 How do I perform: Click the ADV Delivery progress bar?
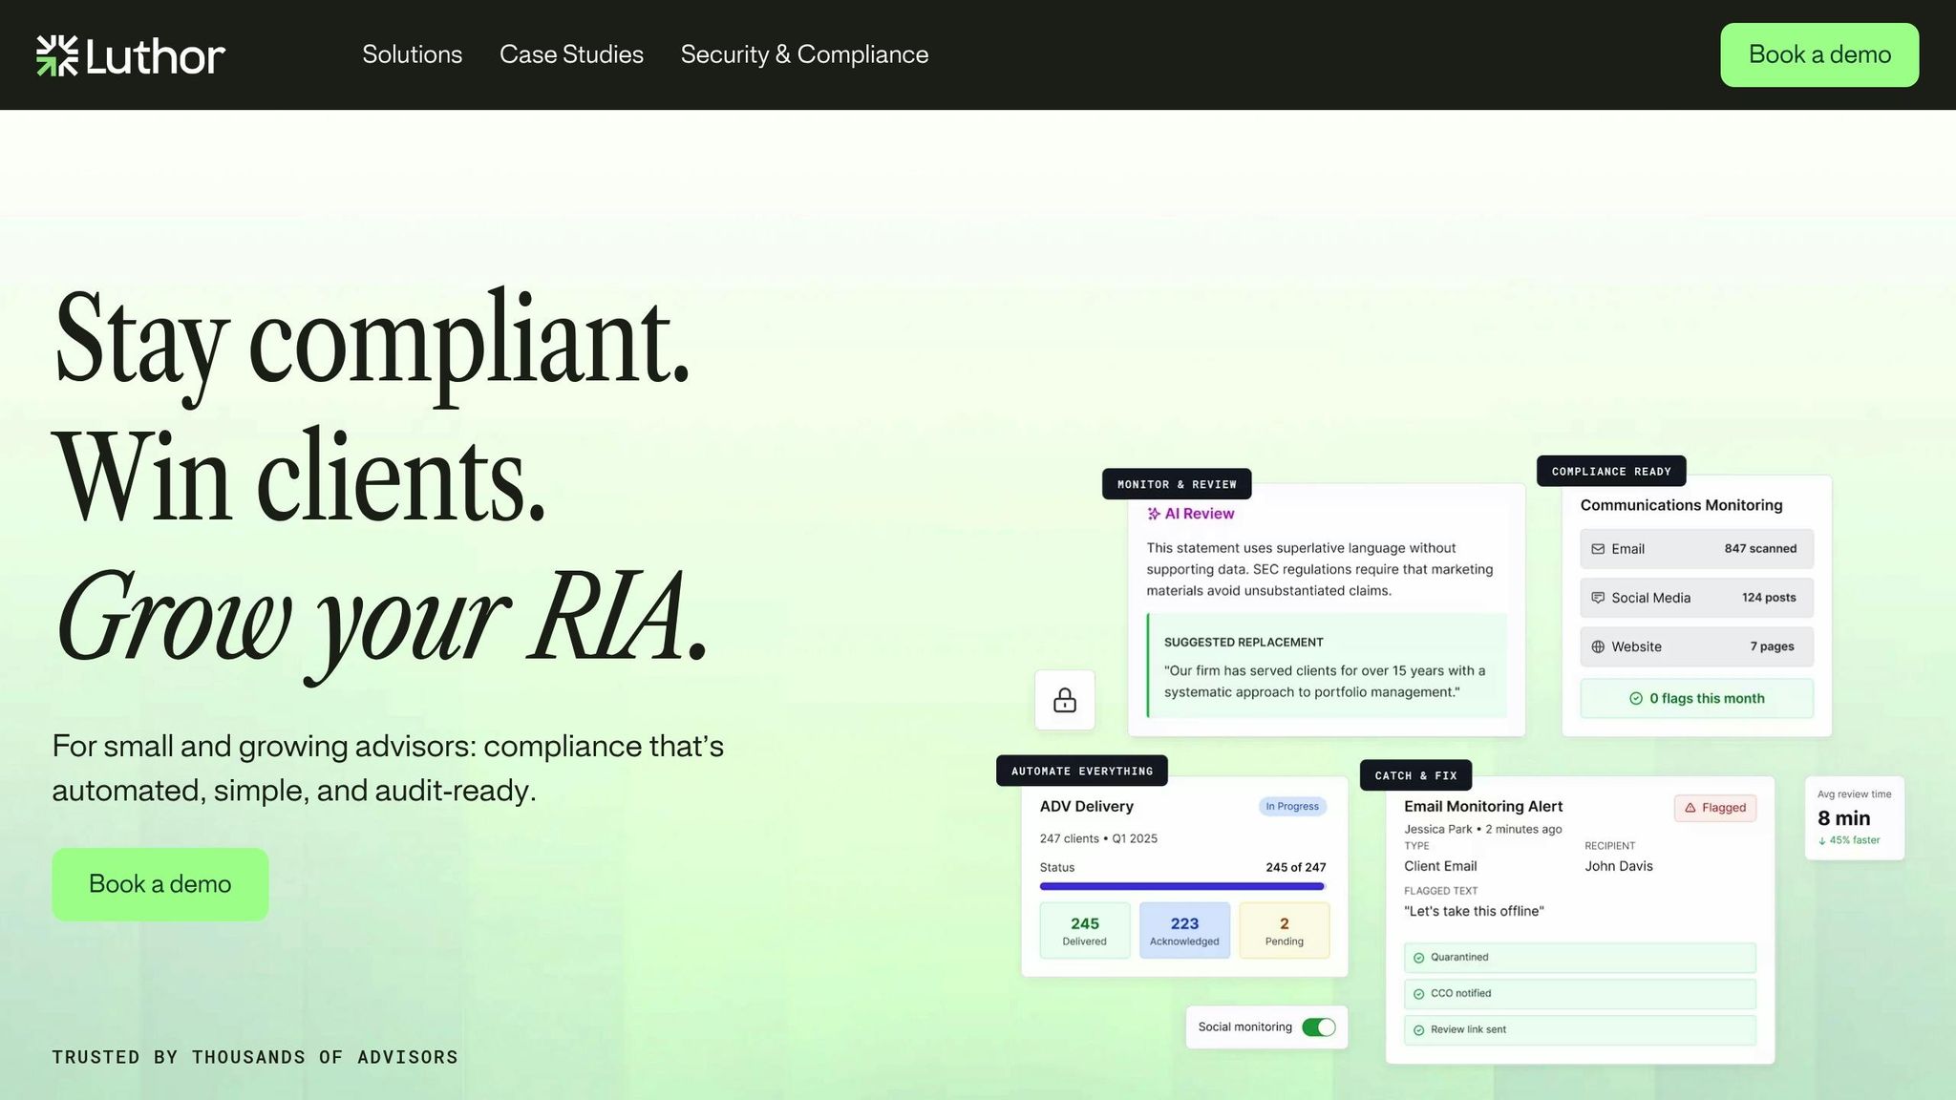pyautogui.click(x=1182, y=886)
